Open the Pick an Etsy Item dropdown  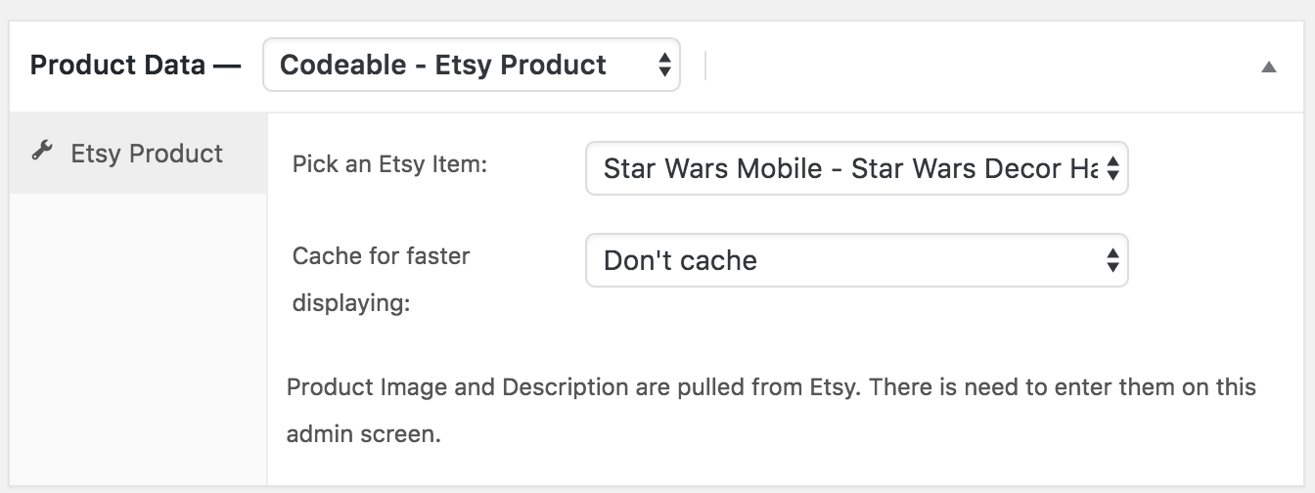tap(841, 169)
